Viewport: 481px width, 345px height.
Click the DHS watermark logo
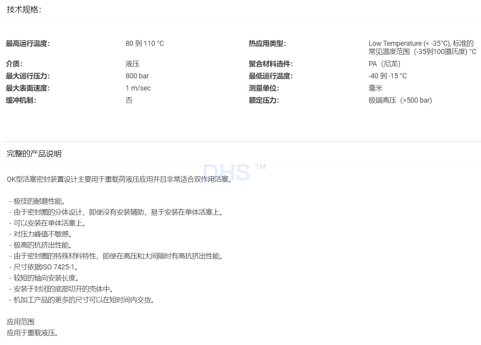point(227,172)
